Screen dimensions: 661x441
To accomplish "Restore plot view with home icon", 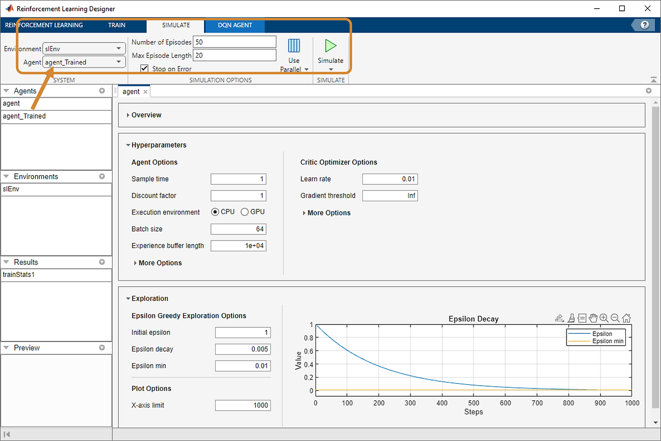I will pyautogui.click(x=626, y=318).
